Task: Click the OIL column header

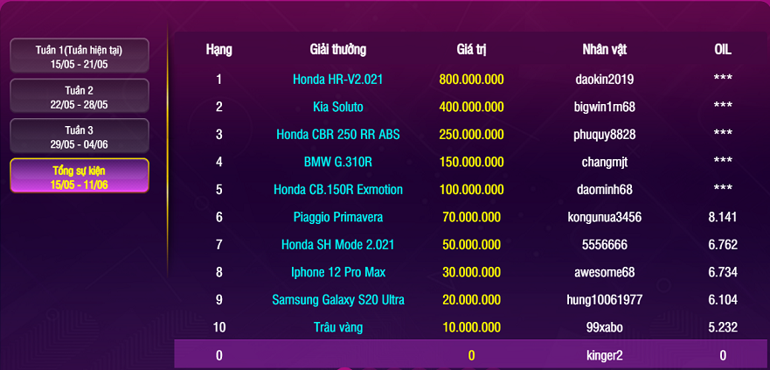Action: click(722, 50)
